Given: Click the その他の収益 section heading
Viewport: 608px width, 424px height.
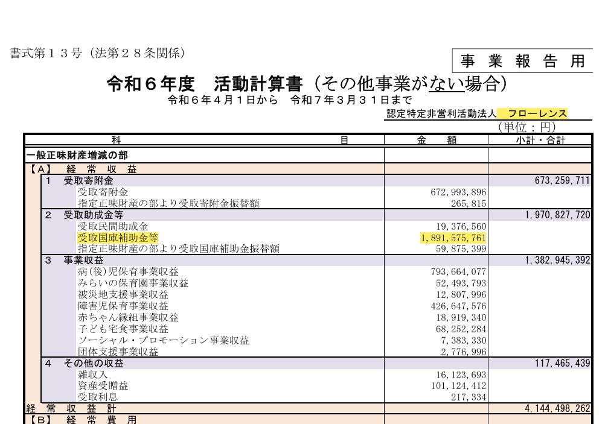Looking at the screenshot, I should (94, 363).
